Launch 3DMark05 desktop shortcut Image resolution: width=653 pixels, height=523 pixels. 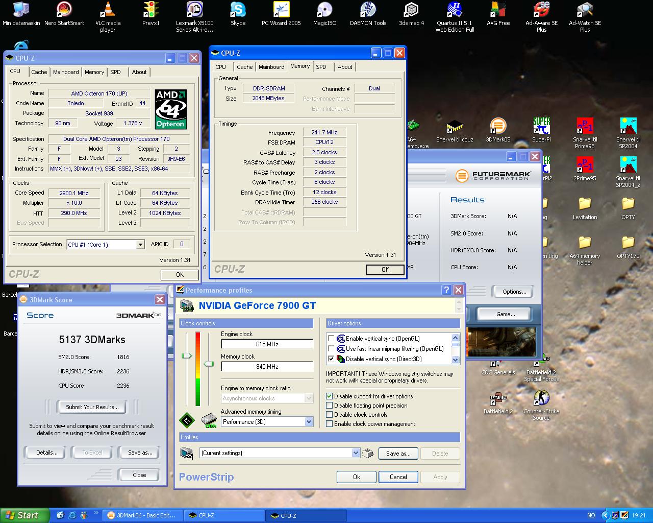pyautogui.click(x=498, y=130)
